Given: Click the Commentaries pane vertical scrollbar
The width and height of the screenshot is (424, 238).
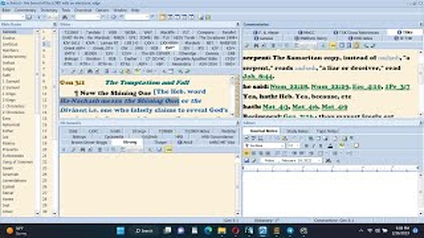Looking at the screenshot, I should (421, 83).
